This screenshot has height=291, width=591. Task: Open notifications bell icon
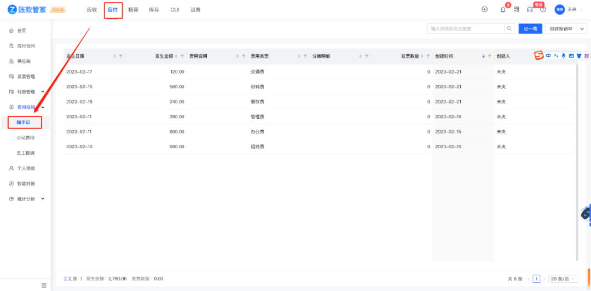pyautogui.click(x=503, y=10)
